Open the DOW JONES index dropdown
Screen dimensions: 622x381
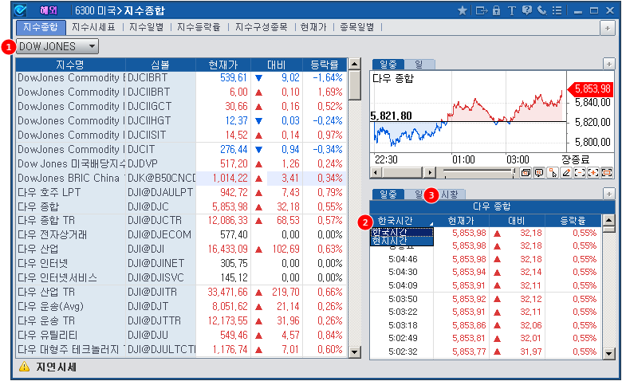tap(57, 46)
